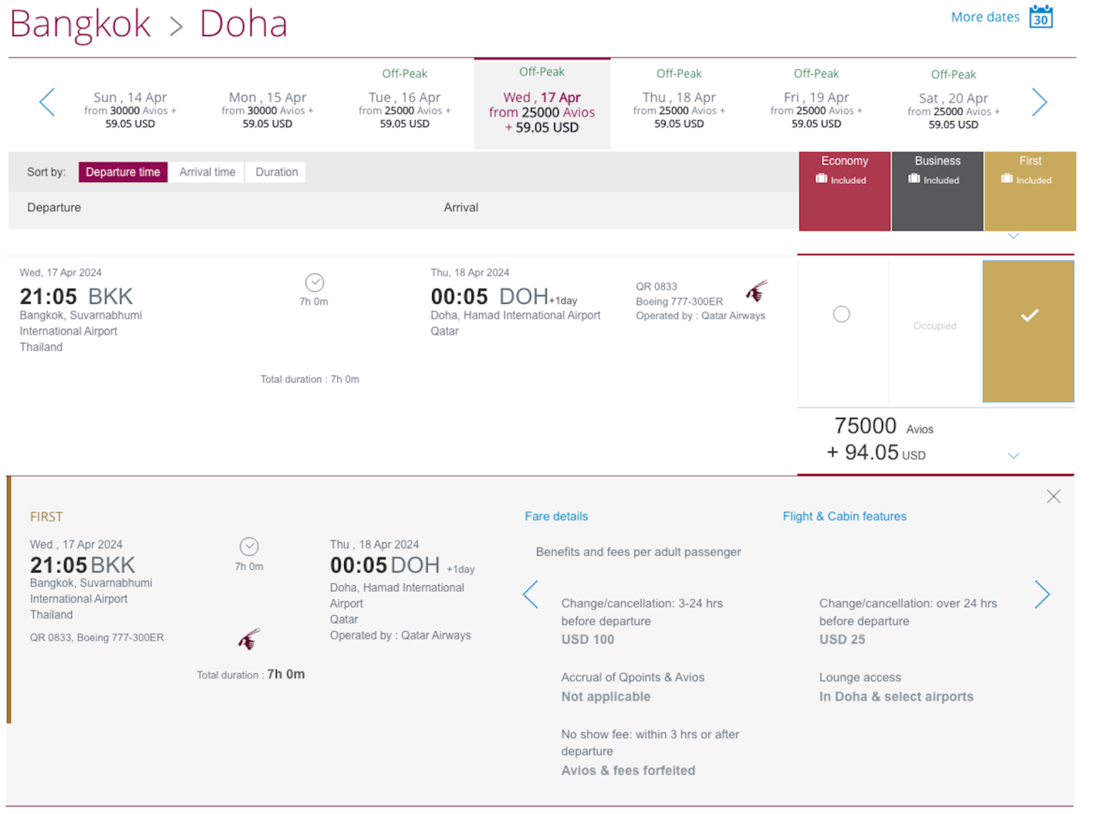Click the Qatar Airways oryx logo in flight row

coord(757,291)
